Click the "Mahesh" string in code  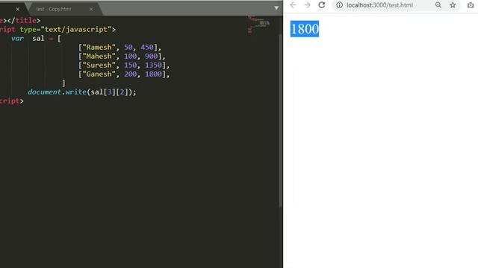[99, 57]
